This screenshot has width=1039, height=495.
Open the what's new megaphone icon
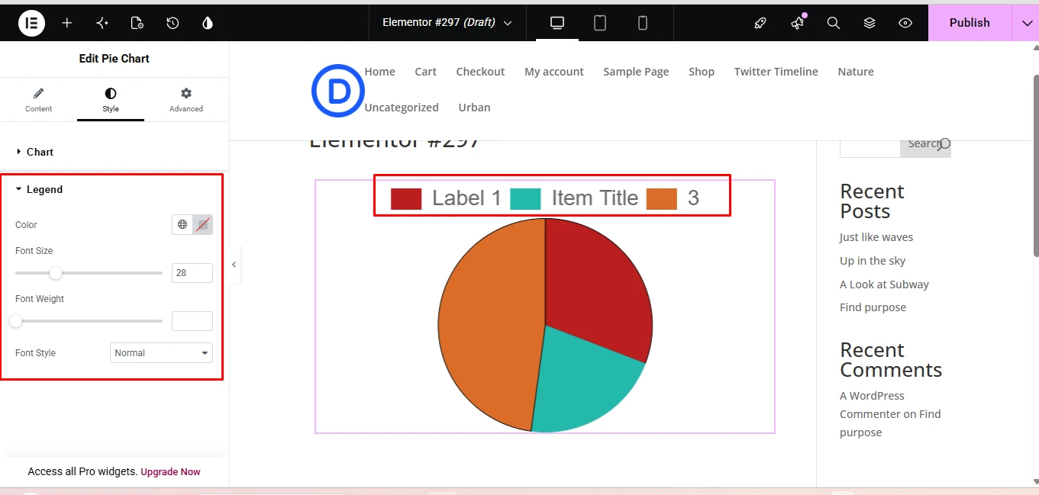(x=797, y=23)
